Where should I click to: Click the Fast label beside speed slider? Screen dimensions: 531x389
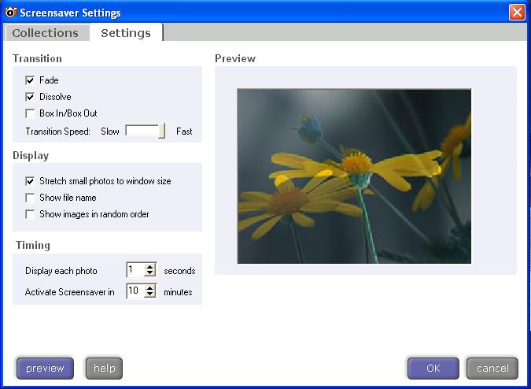pos(184,132)
